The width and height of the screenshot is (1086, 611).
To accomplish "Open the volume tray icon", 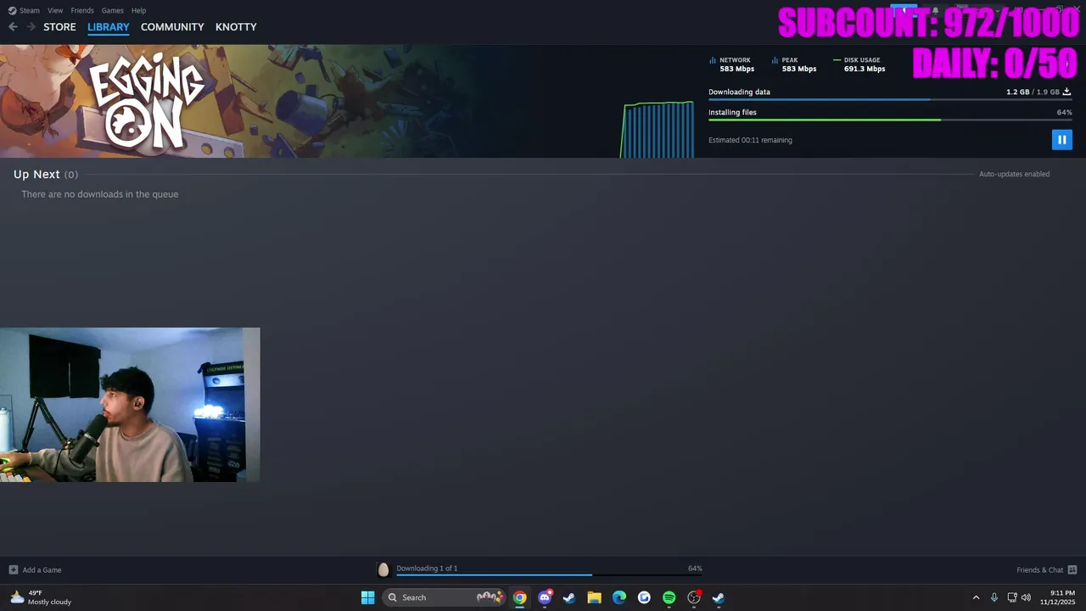I will [x=1027, y=597].
